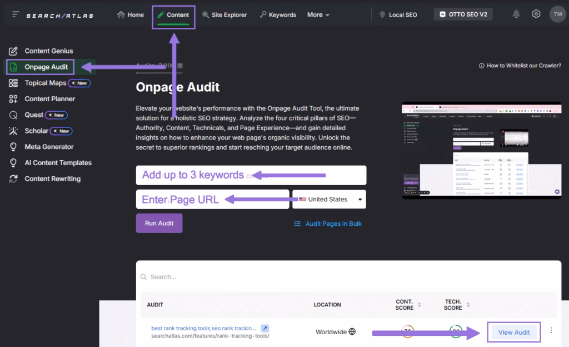The width and height of the screenshot is (569, 347).
Task: Open Topical Maps in the sidebar
Action: coord(45,83)
